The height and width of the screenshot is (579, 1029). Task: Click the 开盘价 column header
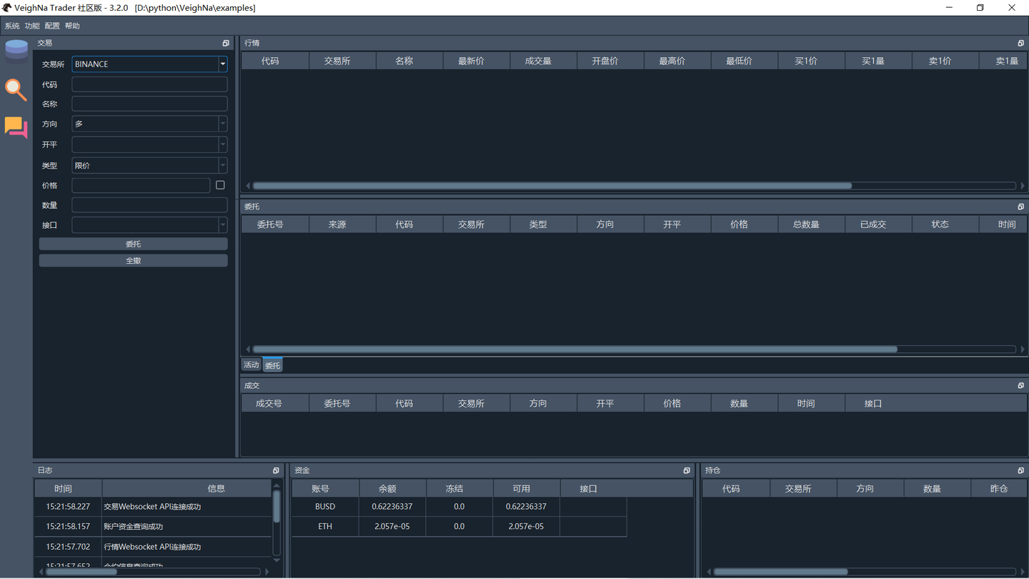tap(605, 61)
